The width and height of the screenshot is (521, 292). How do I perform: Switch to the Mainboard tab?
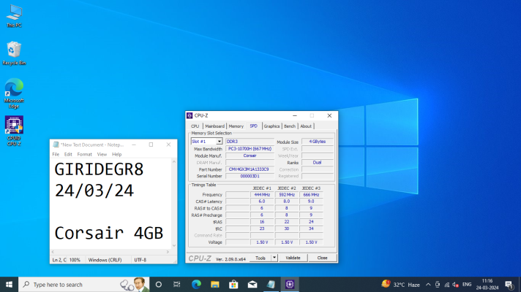click(214, 126)
